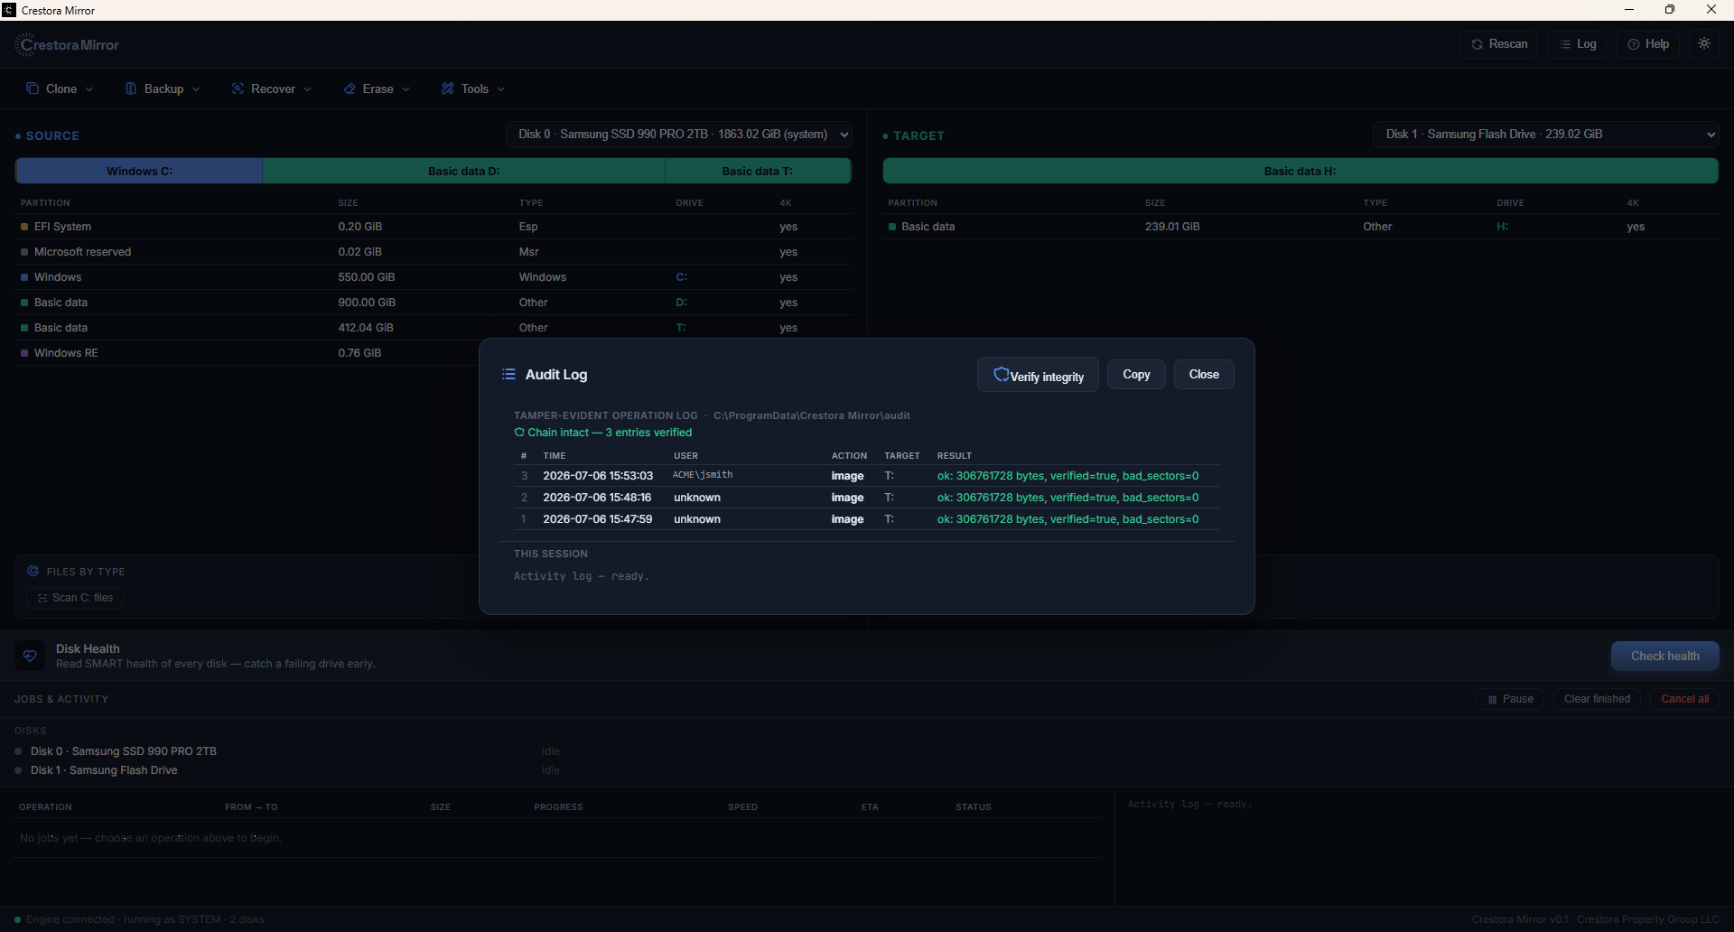Click the Scan C: files button
This screenshot has width=1734, height=932.
(75, 598)
